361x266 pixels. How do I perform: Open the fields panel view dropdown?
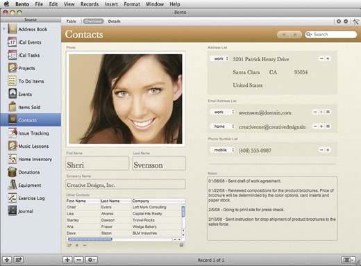pyautogui.click(x=349, y=260)
